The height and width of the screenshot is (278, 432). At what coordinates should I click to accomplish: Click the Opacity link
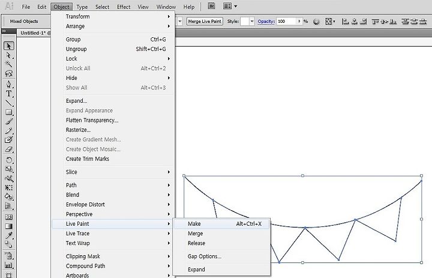[266, 21]
